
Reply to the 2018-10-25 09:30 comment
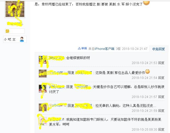point(161,129)
